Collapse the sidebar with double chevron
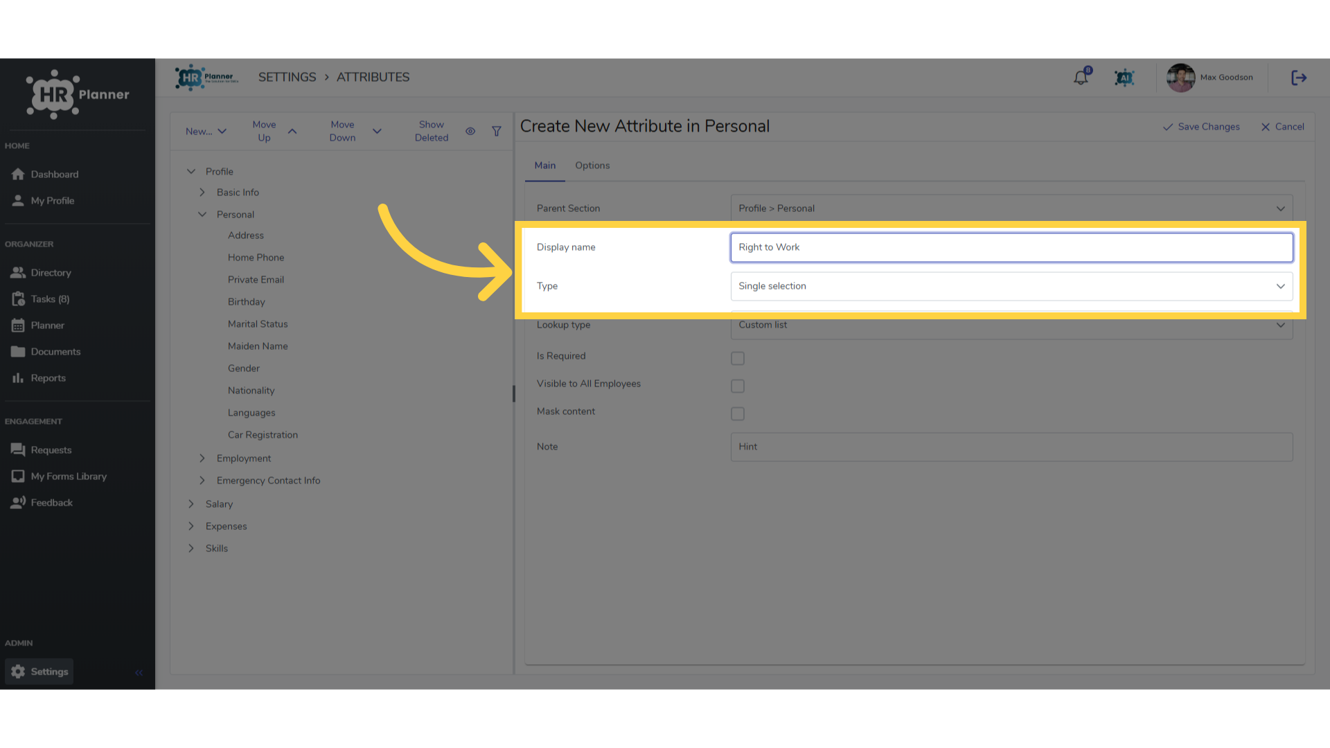 pyautogui.click(x=139, y=672)
